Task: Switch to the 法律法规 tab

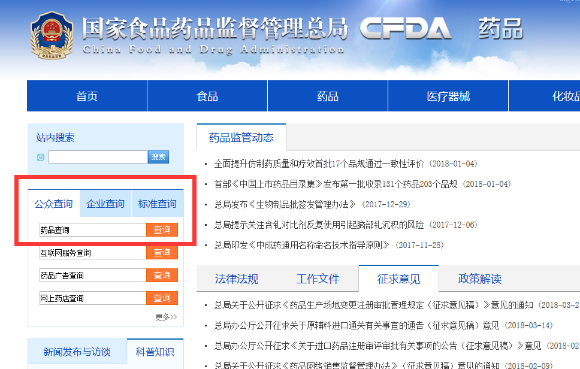Action: coord(237,279)
